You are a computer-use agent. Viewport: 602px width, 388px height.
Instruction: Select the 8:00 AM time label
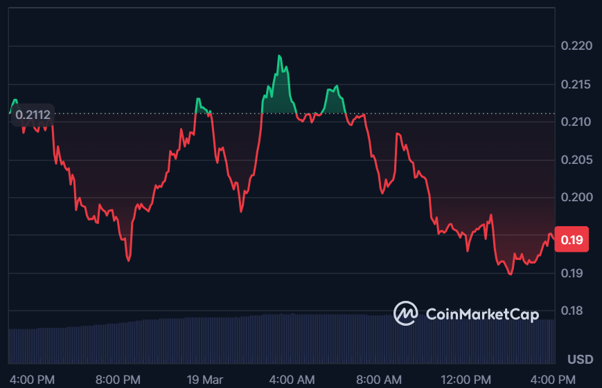tap(378, 379)
